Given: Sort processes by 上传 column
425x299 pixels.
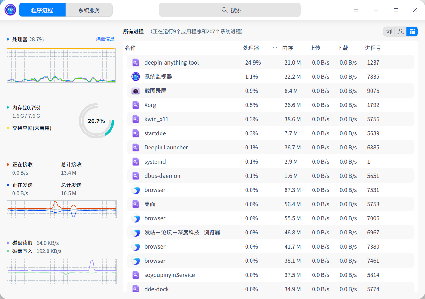Looking at the screenshot, I should coord(315,48).
